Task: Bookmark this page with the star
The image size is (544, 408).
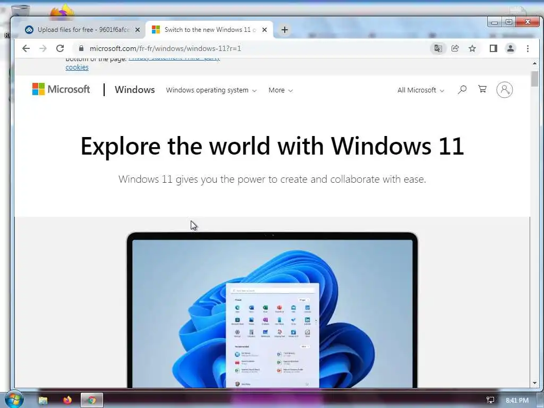Action: coord(472,48)
